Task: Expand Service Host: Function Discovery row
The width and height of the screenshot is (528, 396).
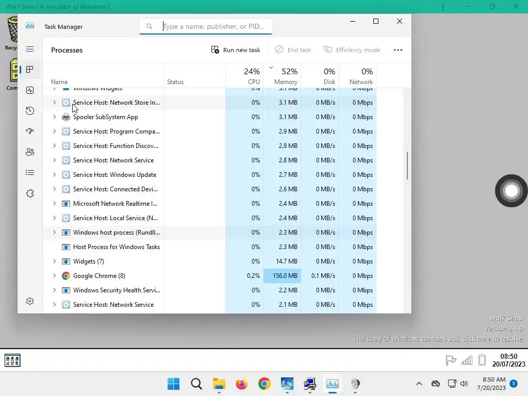Action: [x=54, y=146]
